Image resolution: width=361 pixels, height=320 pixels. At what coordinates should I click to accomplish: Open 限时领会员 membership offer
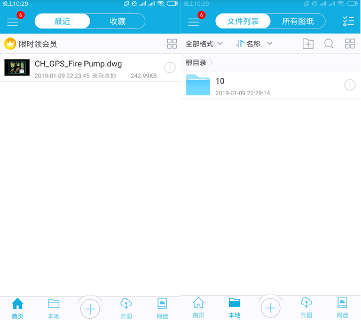[x=38, y=44]
